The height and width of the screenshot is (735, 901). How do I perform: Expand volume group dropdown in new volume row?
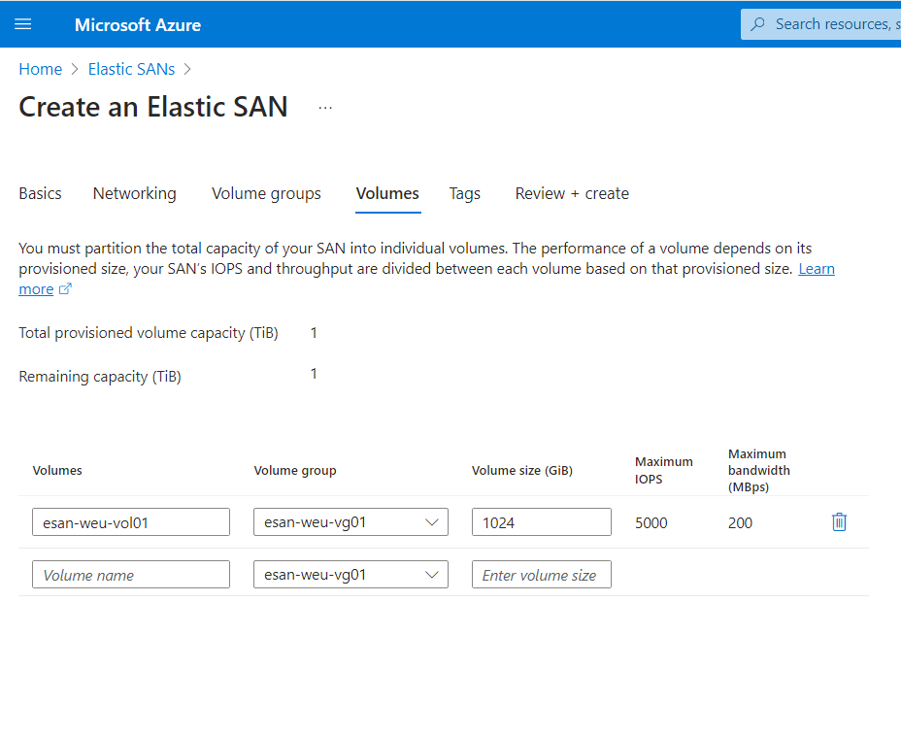coord(350,574)
